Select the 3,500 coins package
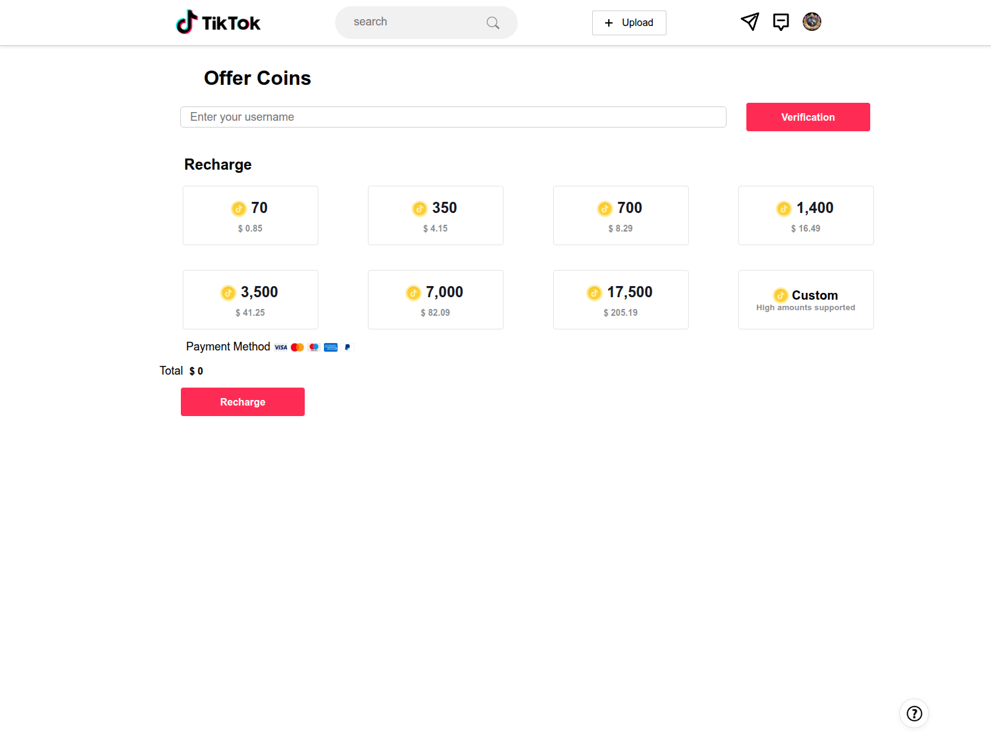 coord(250,300)
